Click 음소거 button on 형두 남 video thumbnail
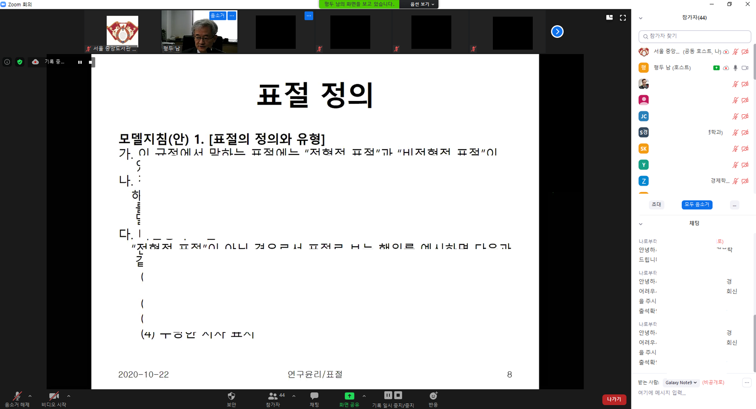The width and height of the screenshot is (756, 409). (218, 15)
